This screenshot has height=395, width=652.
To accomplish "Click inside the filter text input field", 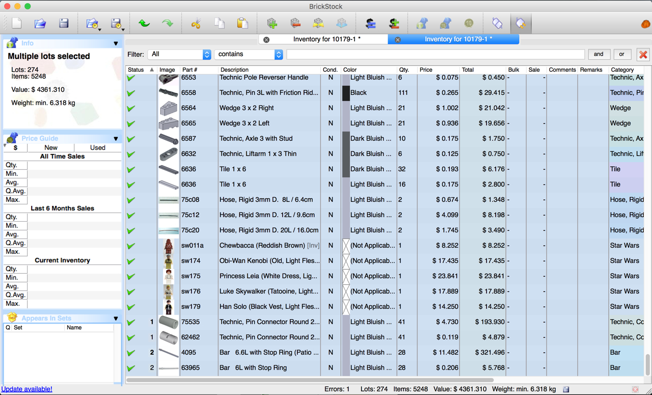I will click(x=436, y=55).
